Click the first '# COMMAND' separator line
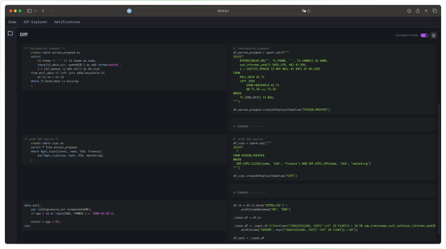The image size is (446, 249). click(250, 126)
